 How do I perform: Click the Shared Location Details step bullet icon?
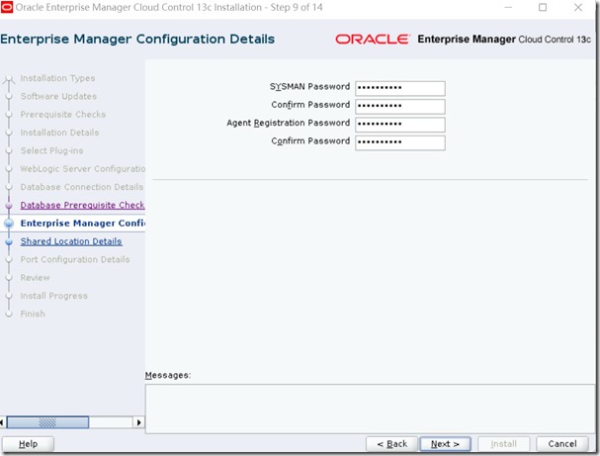click(x=9, y=241)
